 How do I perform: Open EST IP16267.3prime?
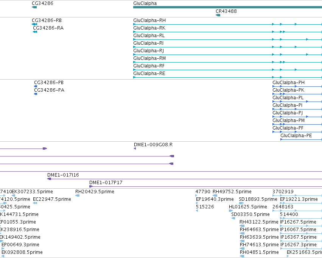pyautogui.click(x=298, y=245)
